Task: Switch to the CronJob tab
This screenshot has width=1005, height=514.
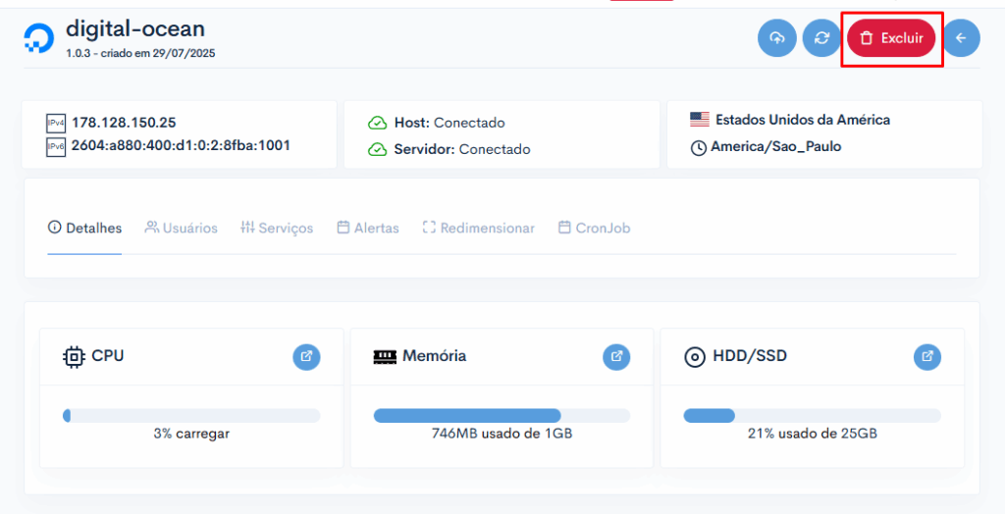Action: (x=594, y=228)
